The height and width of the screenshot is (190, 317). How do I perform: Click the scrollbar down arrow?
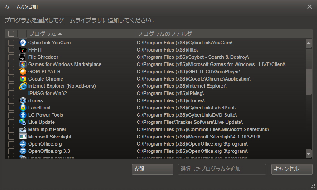(308, 153)
